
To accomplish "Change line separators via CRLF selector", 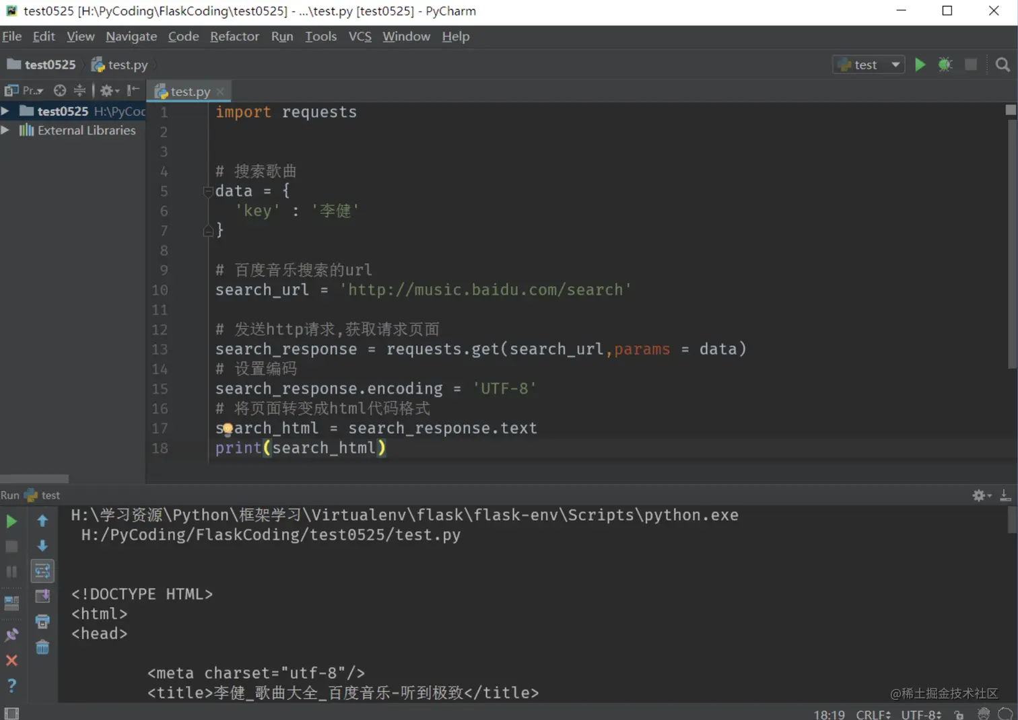I will pyautogui.click(x=873, y=715).
